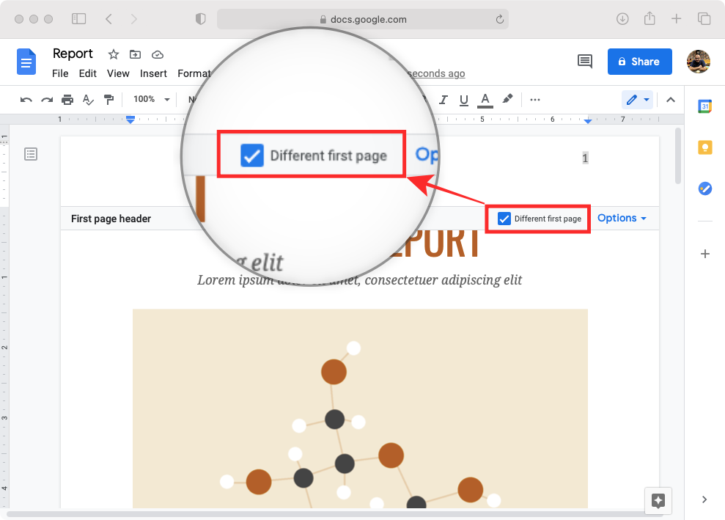Click the highlighter pen icon
This screenshot has height=520, width=725.
pos(507,100)
